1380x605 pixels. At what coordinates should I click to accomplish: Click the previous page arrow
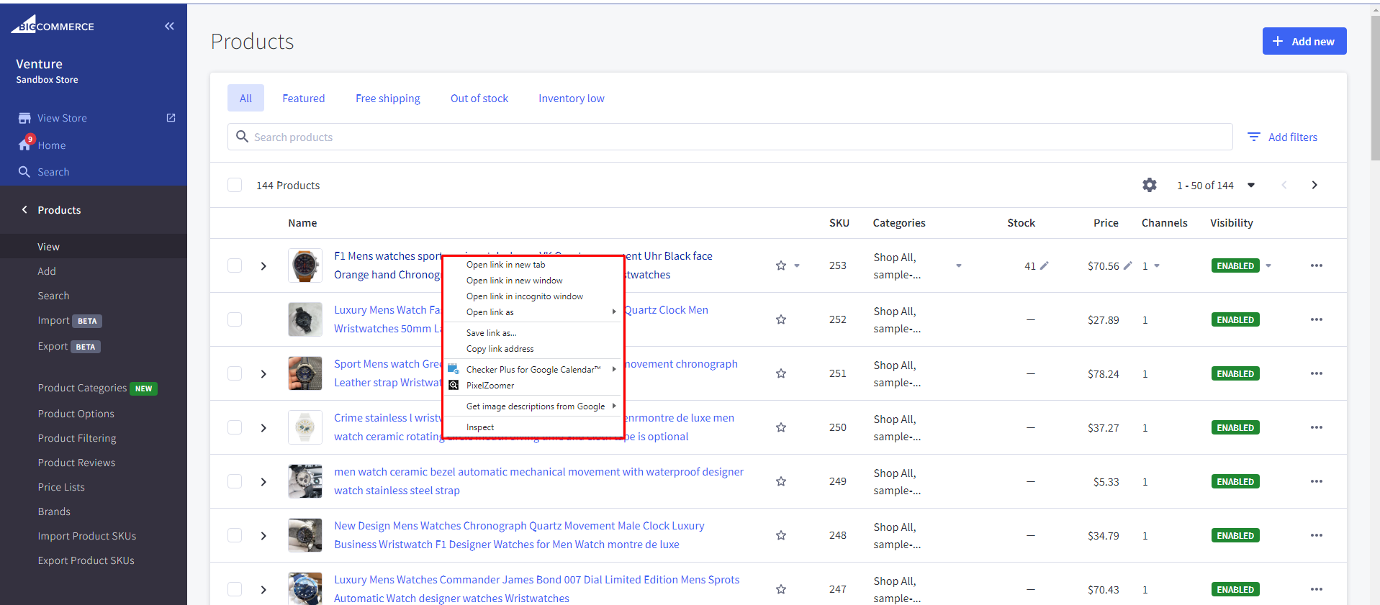(x=1284, y=185)
